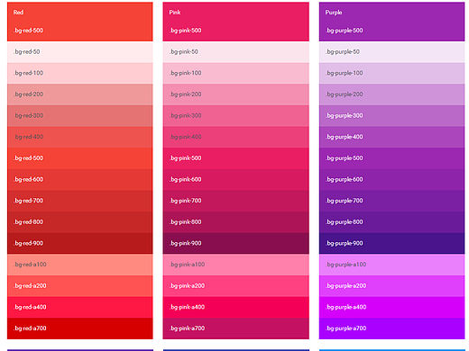Select the .bg-pink-100 swatch

(235, 73)
